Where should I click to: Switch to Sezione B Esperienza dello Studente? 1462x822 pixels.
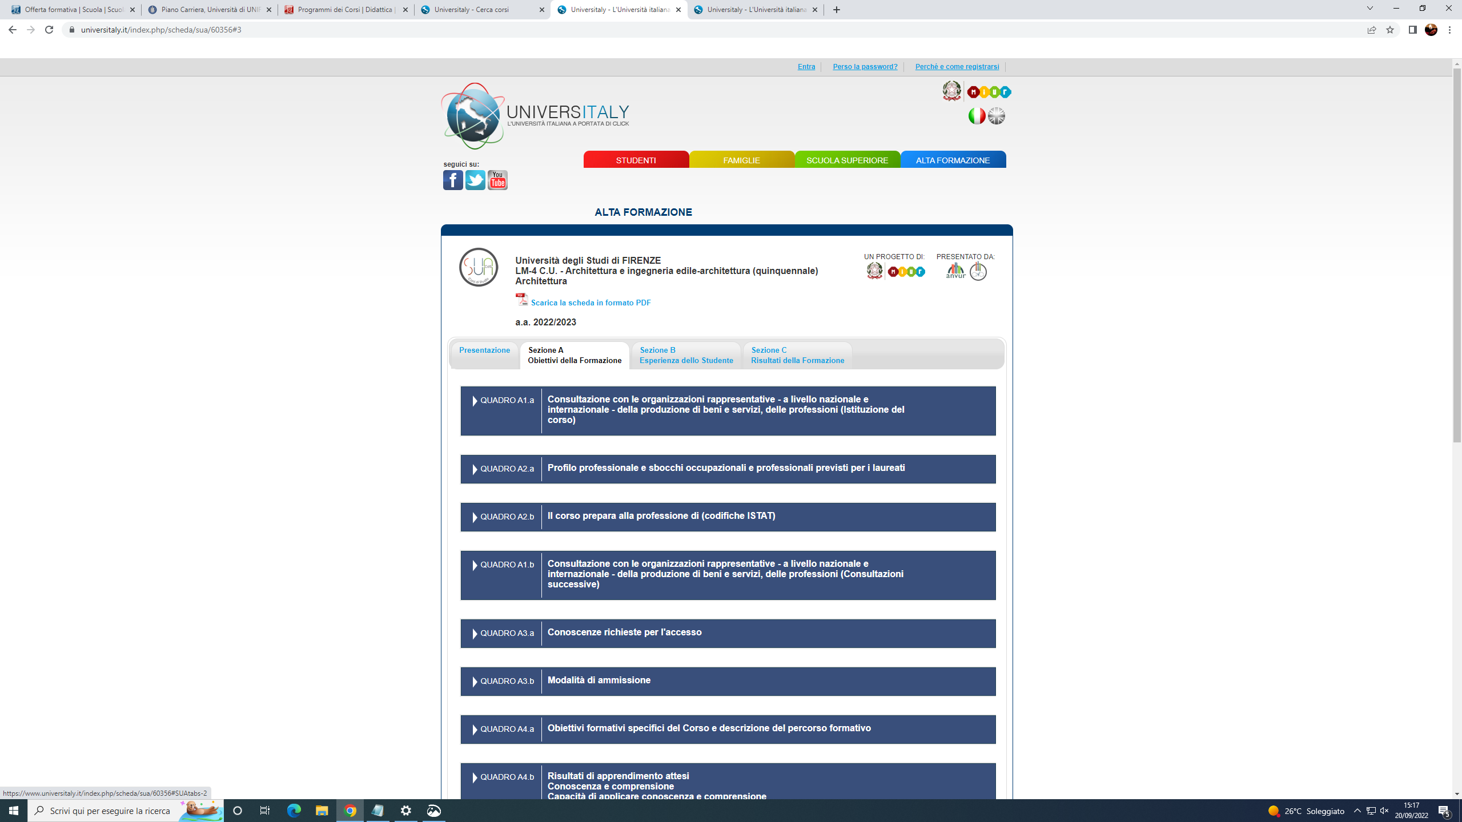(686, 355)
